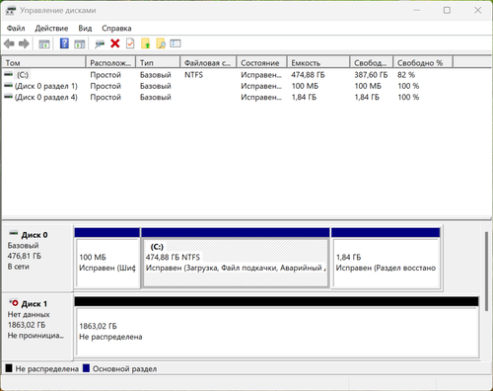This screenshot has height=391, width=493.
Task: Open Help via the blue question-mark icon
Action: (64, 43)
